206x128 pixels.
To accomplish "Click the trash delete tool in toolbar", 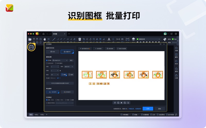I will pyautogui.click(x=80, y=39).
